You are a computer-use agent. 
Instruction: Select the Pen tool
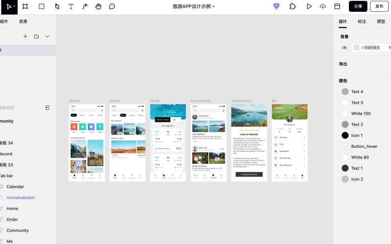click(57, 6)
